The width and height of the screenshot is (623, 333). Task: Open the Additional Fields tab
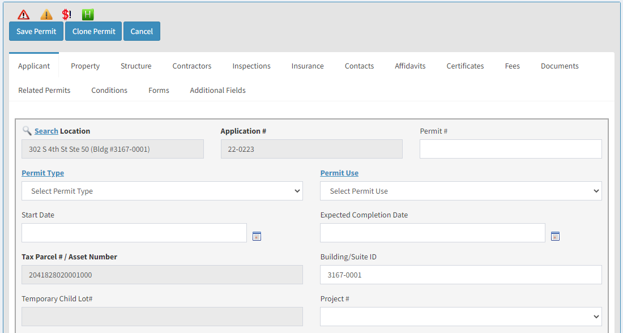pyautogui.click(x=217, y=90)
